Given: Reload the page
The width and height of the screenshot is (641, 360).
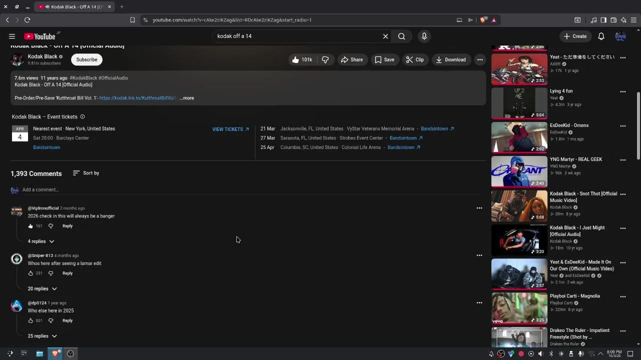Looking at the screenshot, I should [x=27, y=20].
